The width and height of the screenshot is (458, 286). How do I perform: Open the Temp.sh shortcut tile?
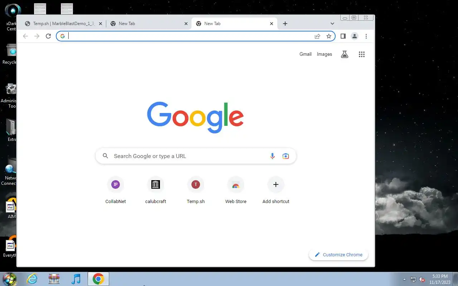(196, 190)
